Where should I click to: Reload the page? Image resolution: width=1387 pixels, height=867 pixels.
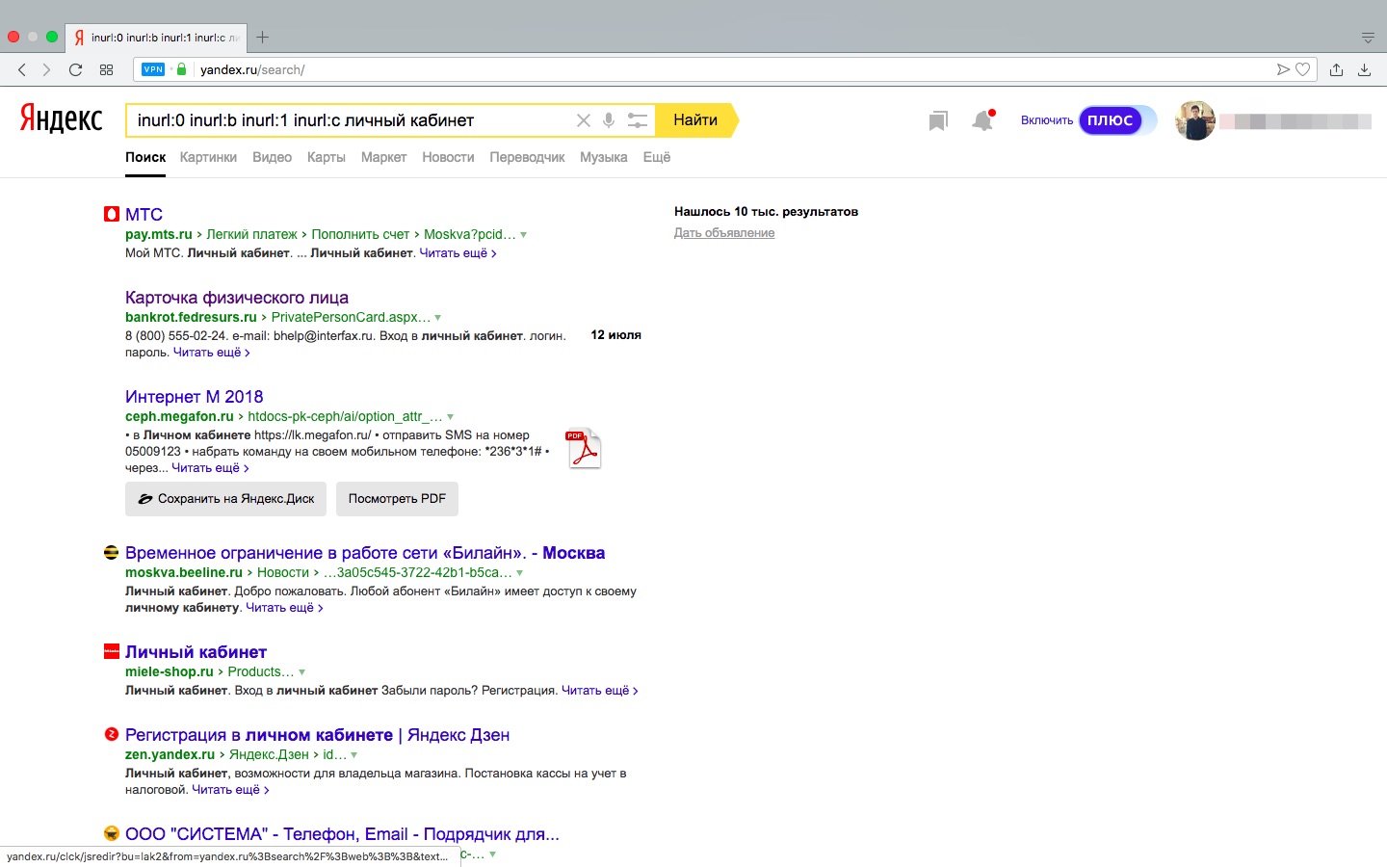(76, 69)
